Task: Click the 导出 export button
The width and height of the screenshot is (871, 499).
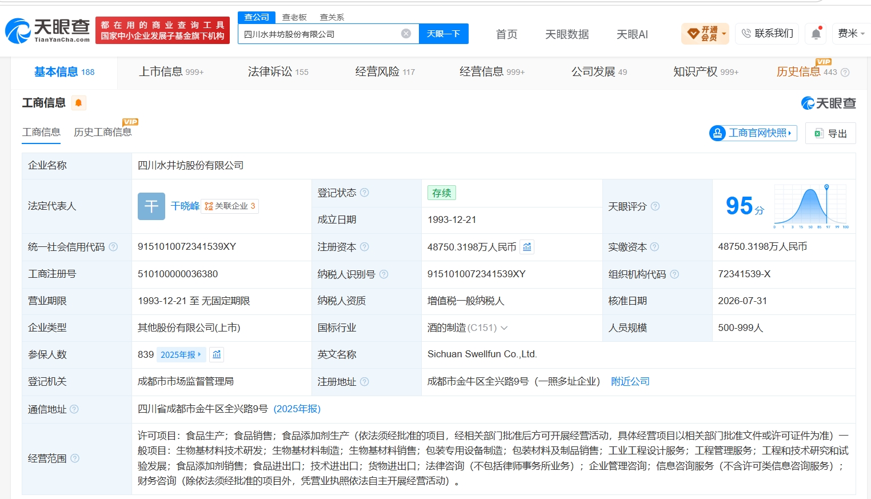Action: point(830,133)
